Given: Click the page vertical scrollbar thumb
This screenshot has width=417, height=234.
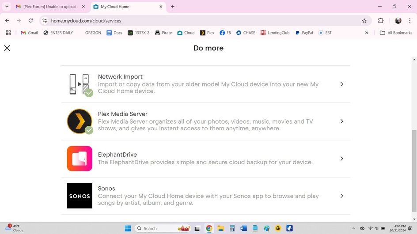Looking at the screenshot, I should tap(414, 171).
